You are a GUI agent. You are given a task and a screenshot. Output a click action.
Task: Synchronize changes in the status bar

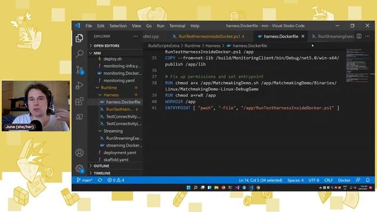pyautogui.click(x=100, y=180)
